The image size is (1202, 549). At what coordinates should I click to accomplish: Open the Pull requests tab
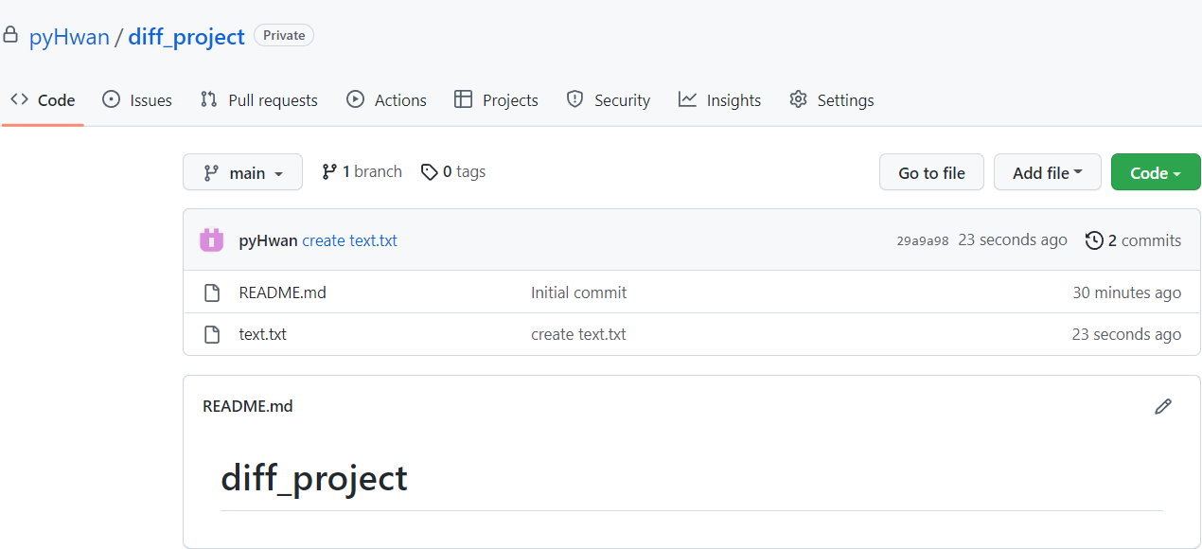click(x=258, y=100)
